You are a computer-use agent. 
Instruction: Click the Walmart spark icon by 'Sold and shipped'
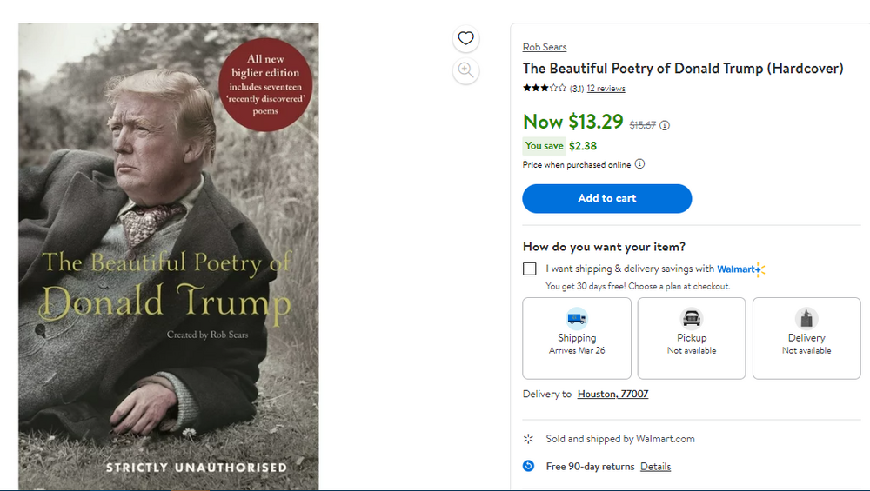coord(528,439)
